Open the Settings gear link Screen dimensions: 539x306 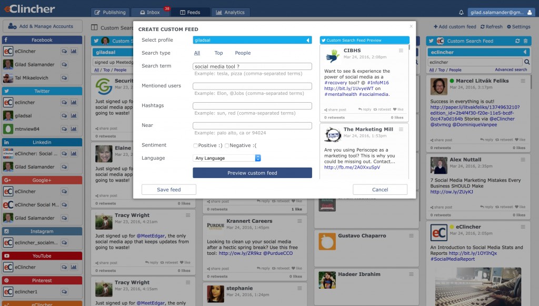(x=518, y=26)
